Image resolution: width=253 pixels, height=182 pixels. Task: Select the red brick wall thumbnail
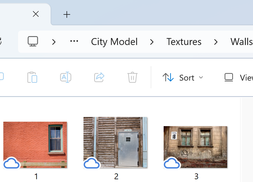35,145
